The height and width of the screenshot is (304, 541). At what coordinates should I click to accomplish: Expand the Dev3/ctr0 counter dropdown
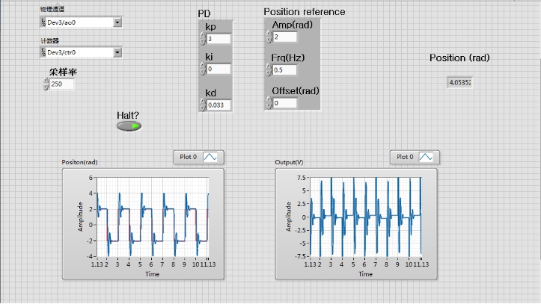[x=117, y=52]
